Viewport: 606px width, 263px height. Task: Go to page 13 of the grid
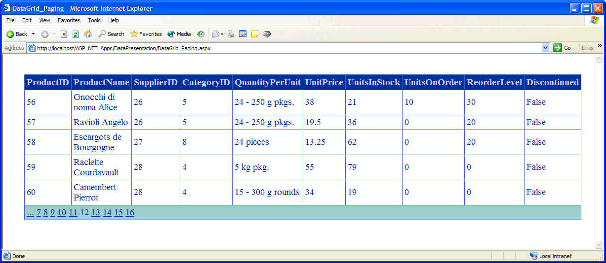95,213
